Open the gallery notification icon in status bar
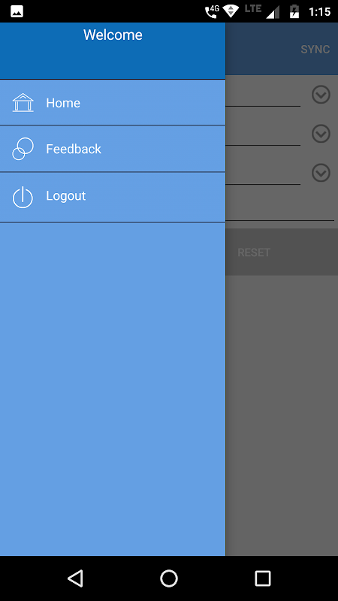 [x=17, y=11]
